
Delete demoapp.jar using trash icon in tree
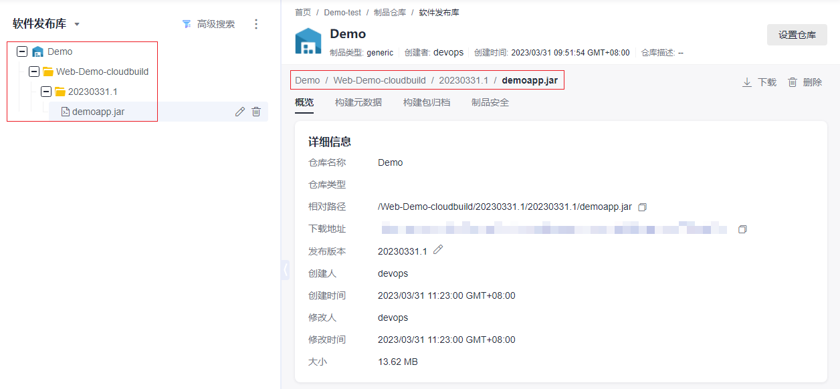pos(256,112)
